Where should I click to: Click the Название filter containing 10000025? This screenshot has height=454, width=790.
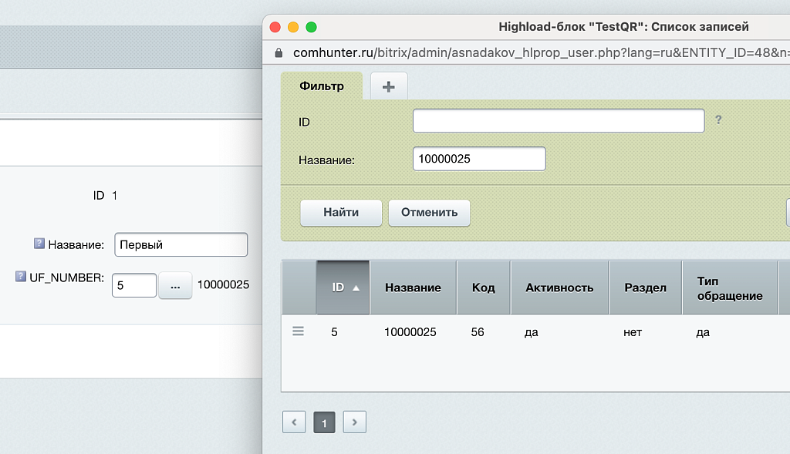coord(478,158)
